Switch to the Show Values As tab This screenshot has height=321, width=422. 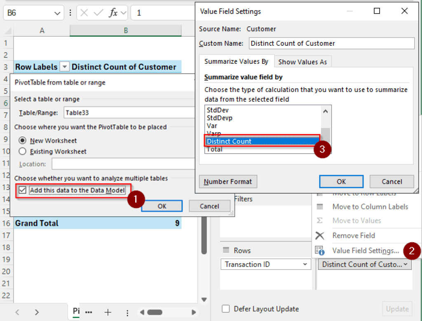coord(302,61)
